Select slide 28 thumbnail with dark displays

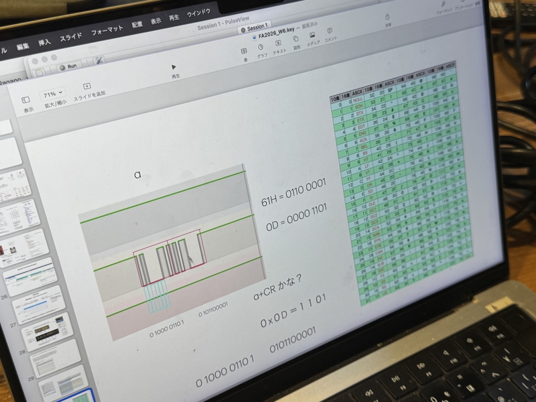48,332
